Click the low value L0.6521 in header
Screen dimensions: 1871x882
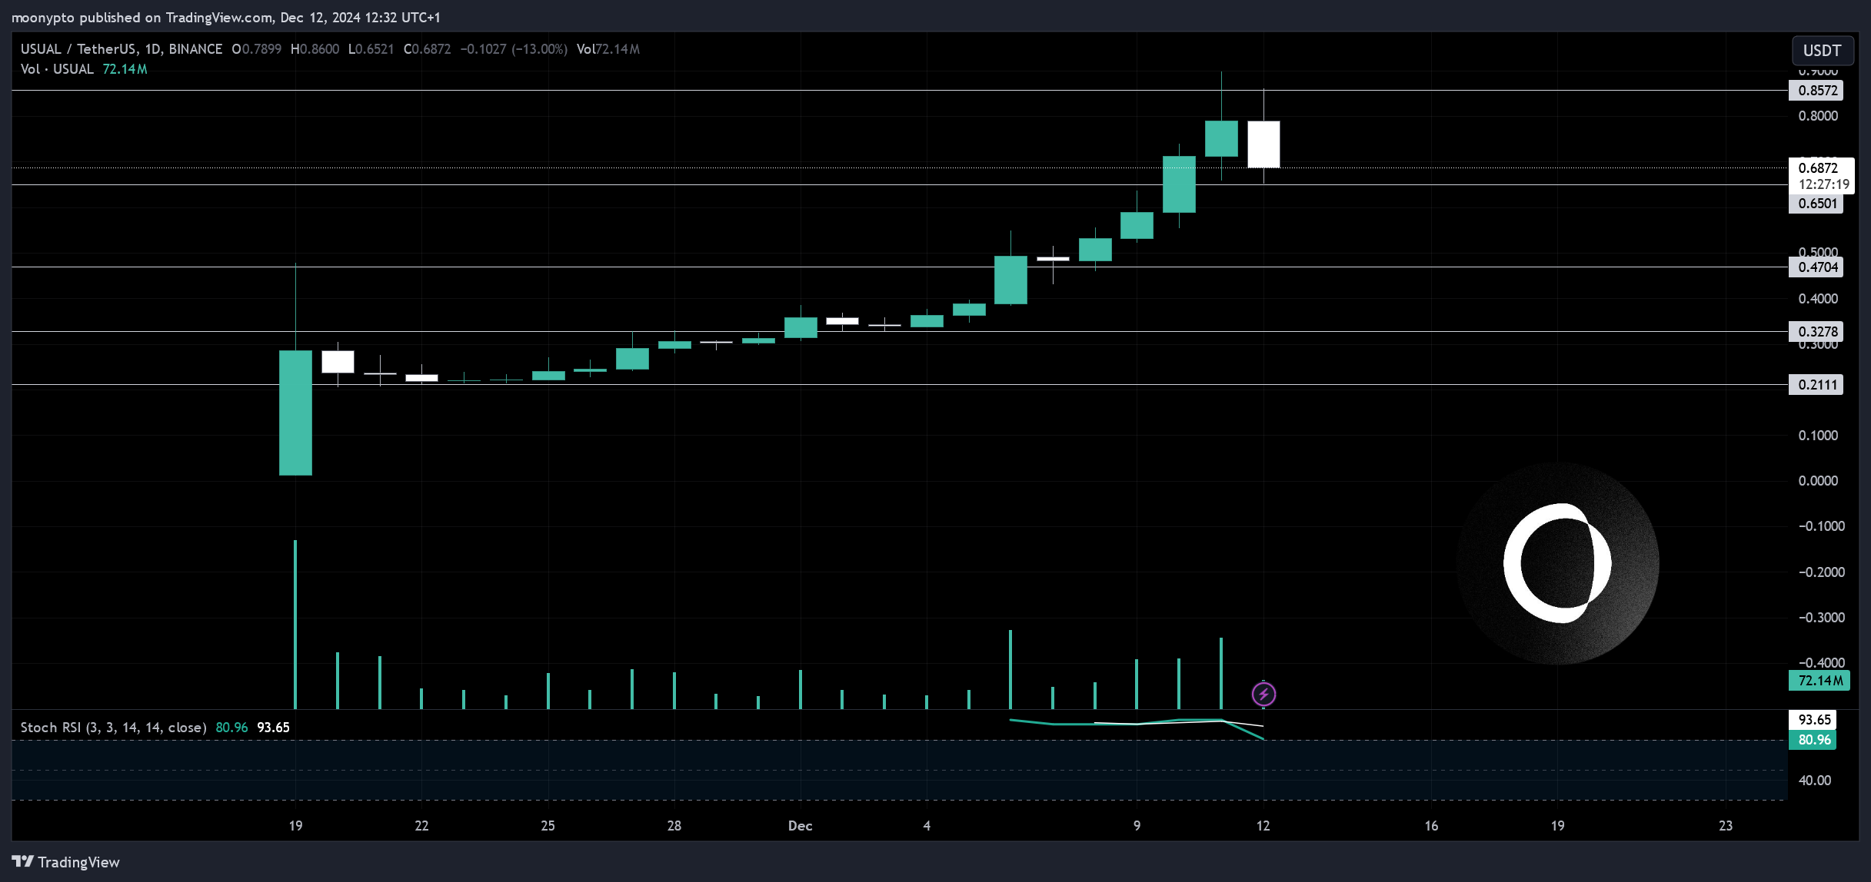tap(371, 49)
